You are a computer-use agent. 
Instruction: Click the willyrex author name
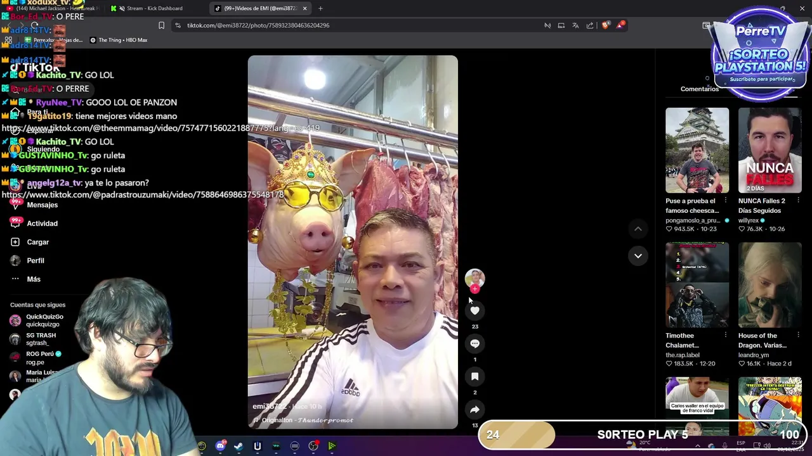point(749,220)
